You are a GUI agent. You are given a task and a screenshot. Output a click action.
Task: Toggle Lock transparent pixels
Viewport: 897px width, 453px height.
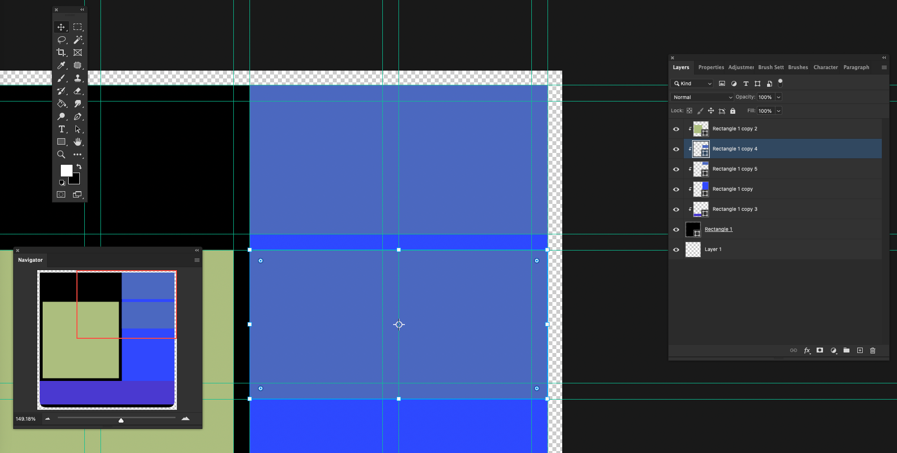point(690,111)
